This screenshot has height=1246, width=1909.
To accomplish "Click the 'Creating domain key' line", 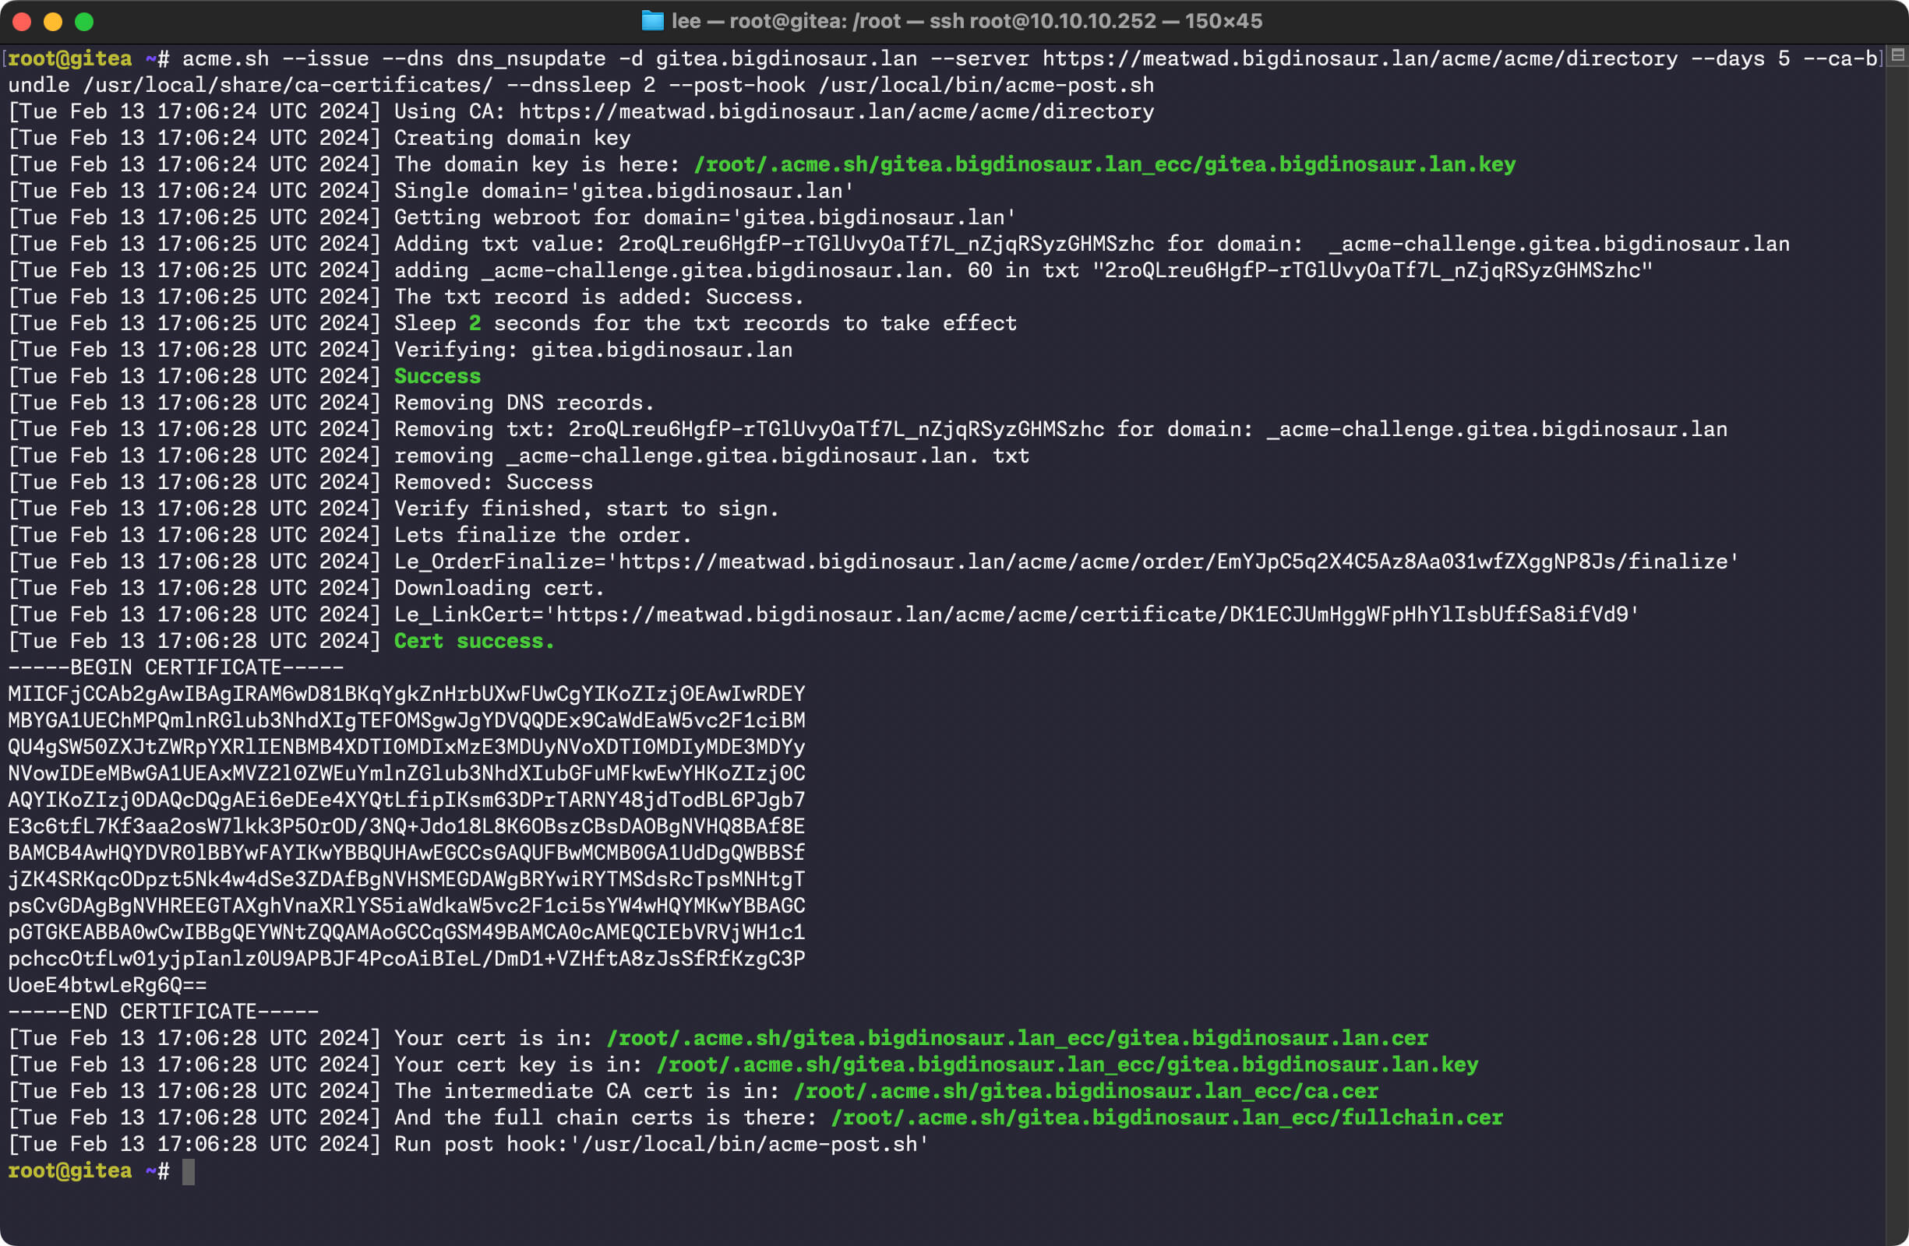I will click(319, 139).
